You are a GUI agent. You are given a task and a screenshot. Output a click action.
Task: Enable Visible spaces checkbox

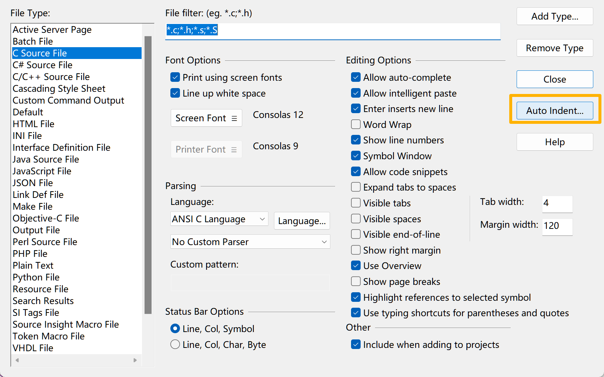click(x=356, y=219)
